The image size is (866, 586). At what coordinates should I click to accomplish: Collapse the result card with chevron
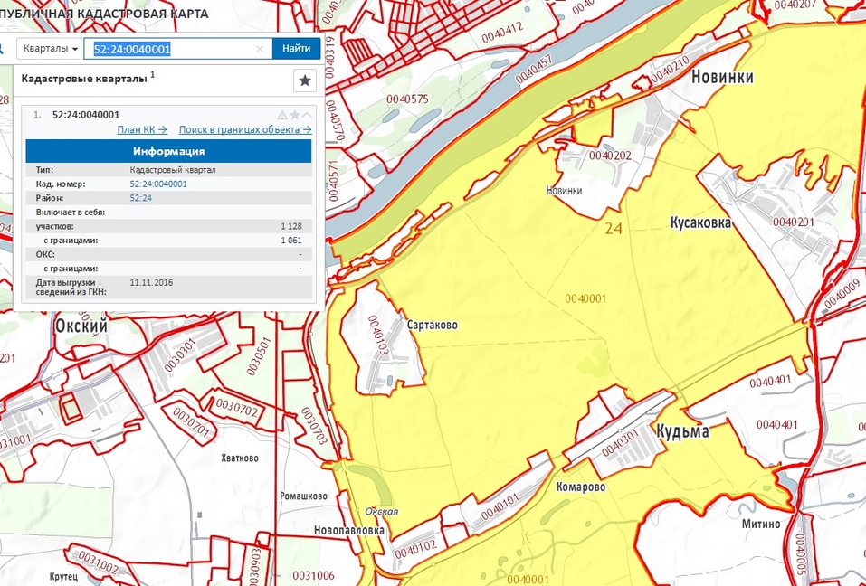(x=307, y=115)
